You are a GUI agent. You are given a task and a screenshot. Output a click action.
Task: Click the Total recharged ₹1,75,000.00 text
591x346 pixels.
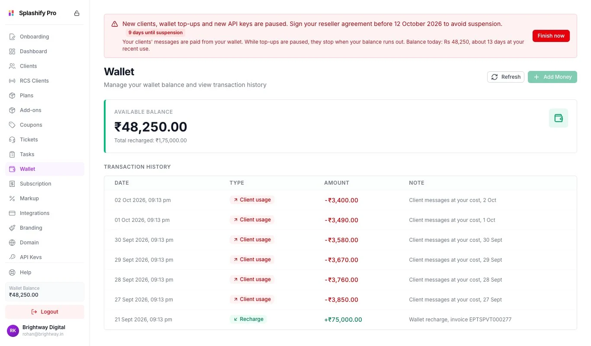click(x=151, y=141)
